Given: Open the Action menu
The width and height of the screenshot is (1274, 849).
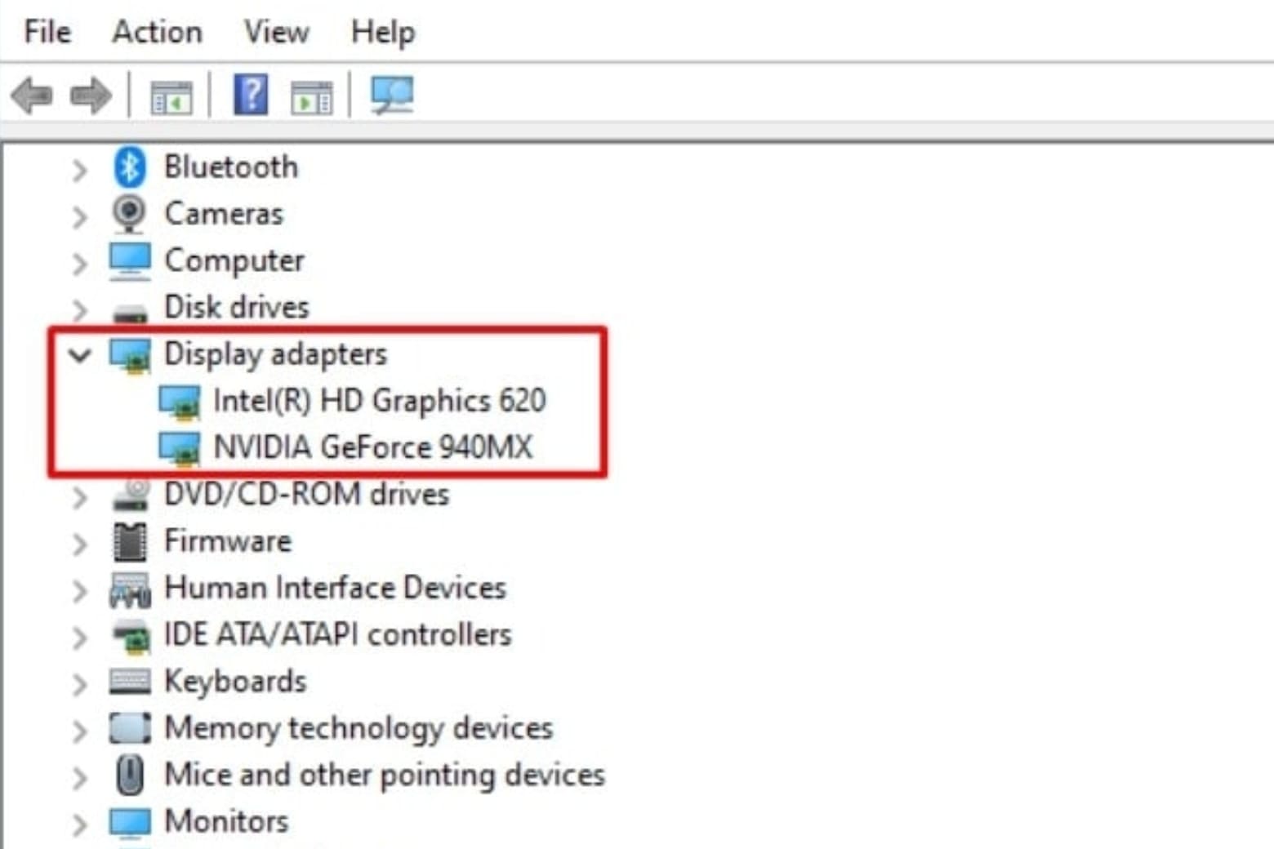Looking at the screenshot, I should 157,31.
